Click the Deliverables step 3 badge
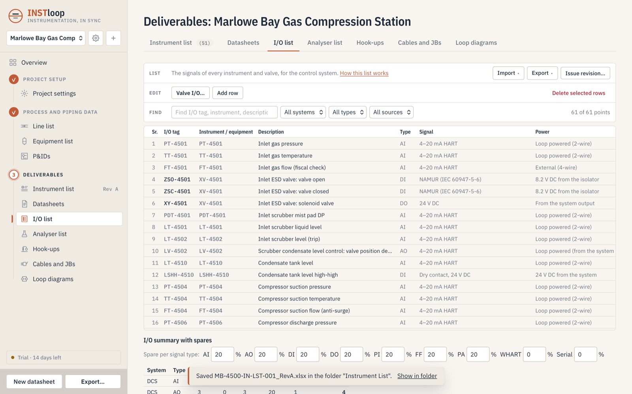Viewport: 632px width, 394px height. 14,175
